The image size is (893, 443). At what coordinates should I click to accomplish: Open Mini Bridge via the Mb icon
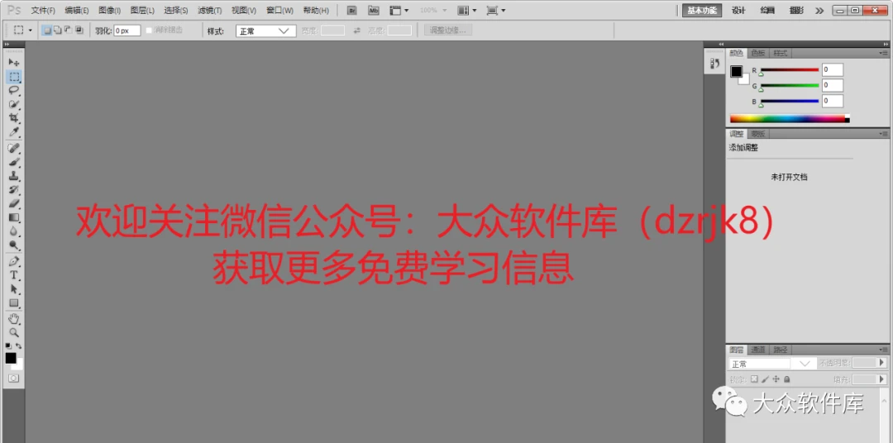pyautogui.click(x=374, y=10)
